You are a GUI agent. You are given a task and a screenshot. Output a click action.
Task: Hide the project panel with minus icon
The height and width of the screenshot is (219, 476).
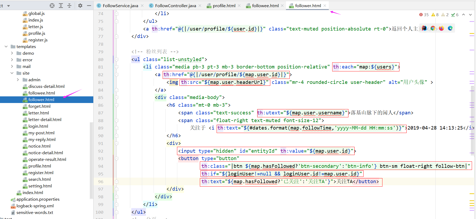pyautogui.click(x=89, y=6)
